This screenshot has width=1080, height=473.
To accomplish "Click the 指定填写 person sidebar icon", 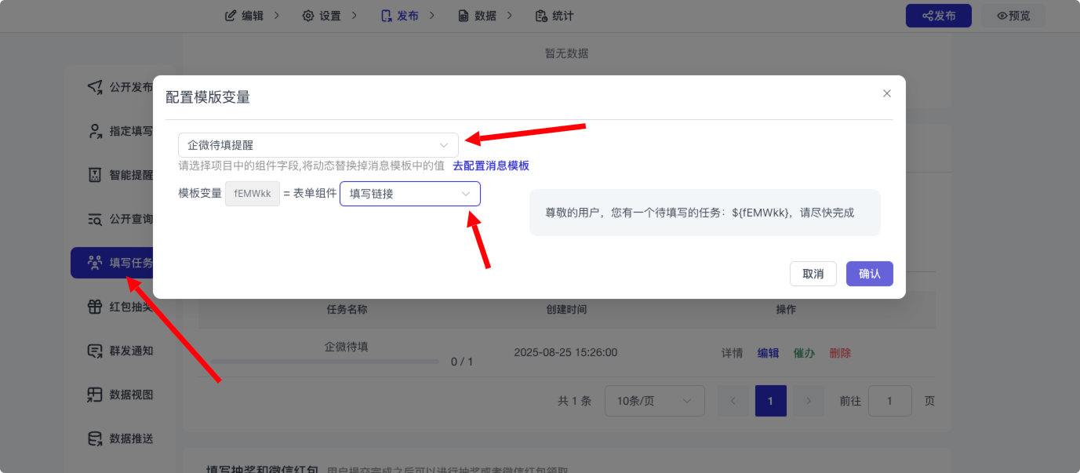I will click(95, 131).
